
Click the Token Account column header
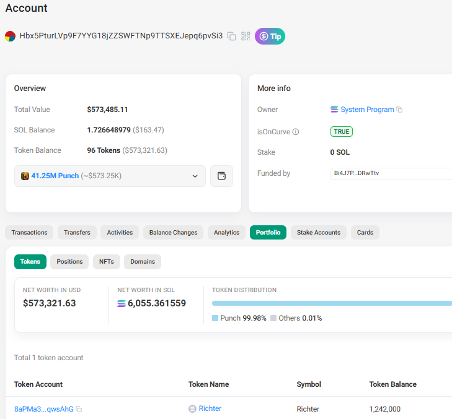[x=38, y=384]
